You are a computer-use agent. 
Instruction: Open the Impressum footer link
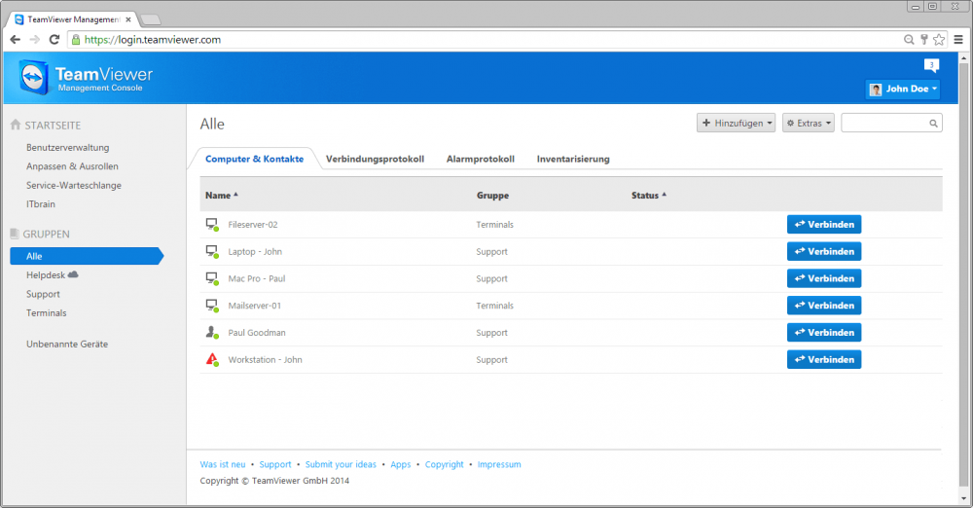499,464
